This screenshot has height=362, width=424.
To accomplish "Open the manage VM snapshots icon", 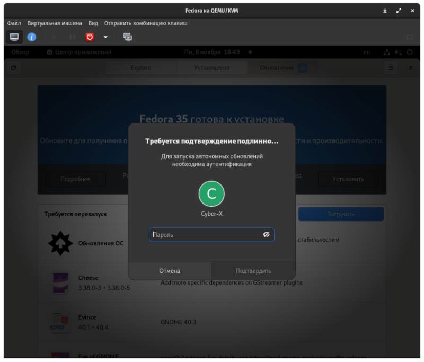I will (128, 37).
